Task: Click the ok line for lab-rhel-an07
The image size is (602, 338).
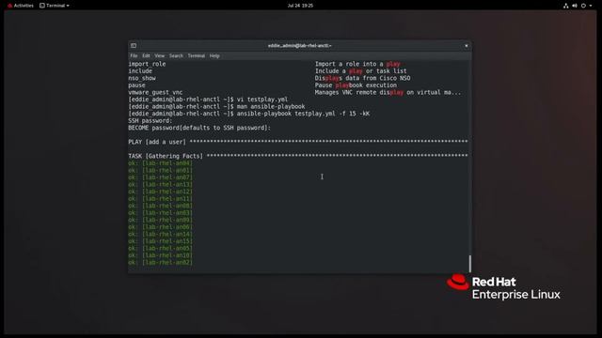Action: 161,177
